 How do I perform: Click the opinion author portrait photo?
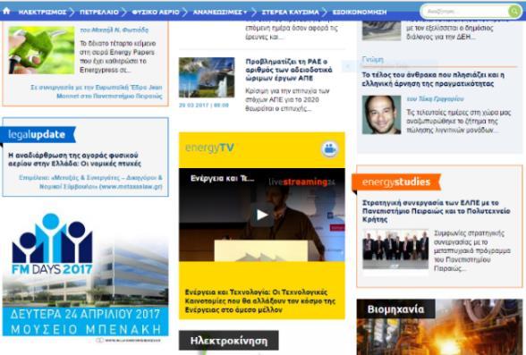381,114
